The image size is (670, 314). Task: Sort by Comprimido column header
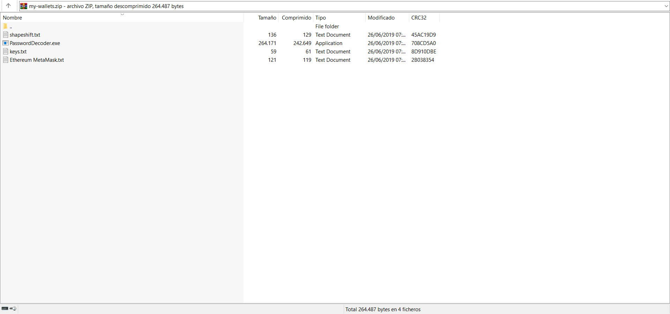[x=296, y=18]
